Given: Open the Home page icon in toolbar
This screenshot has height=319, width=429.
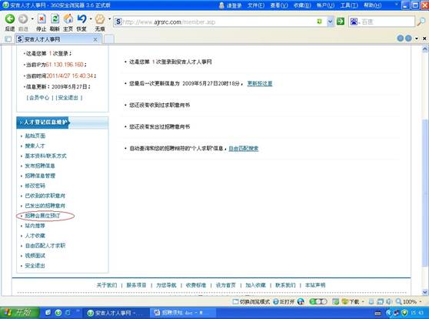Looking at the screenshot, I should click(x=68, y=19).
